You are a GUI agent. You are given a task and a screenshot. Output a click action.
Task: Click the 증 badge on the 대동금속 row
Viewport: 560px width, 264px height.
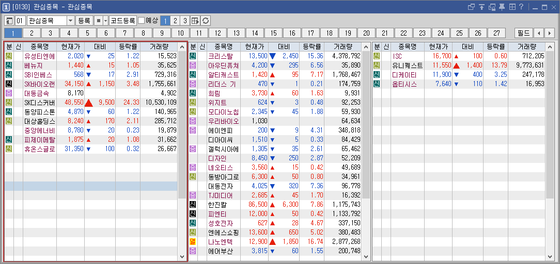point(9,93)
